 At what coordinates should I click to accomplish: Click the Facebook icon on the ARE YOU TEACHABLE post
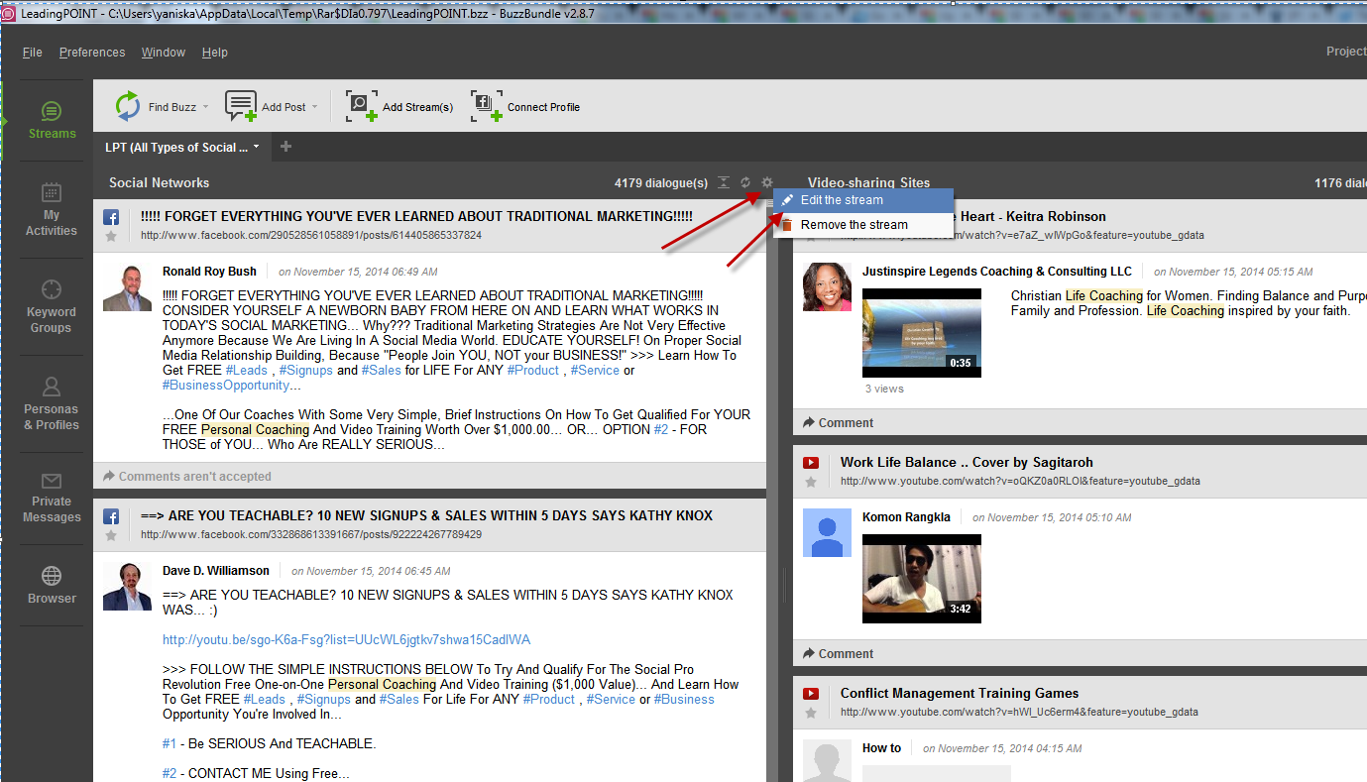(x=111, y=516)
